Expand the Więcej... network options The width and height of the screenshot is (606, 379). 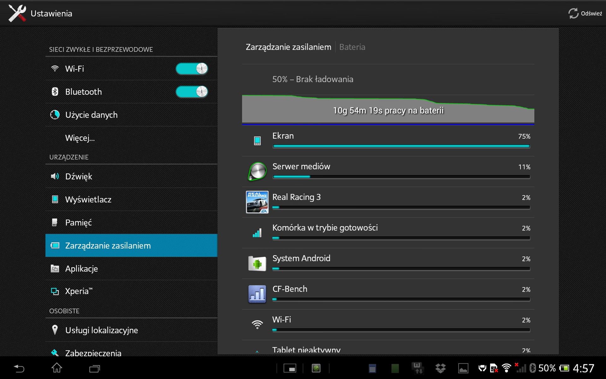click(x=80, y=138)
